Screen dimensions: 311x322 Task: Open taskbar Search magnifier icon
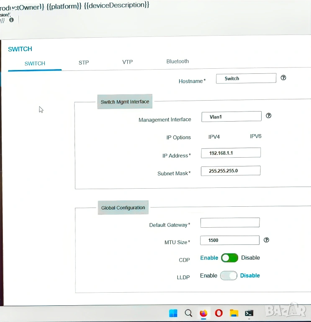tap(188, 313)
